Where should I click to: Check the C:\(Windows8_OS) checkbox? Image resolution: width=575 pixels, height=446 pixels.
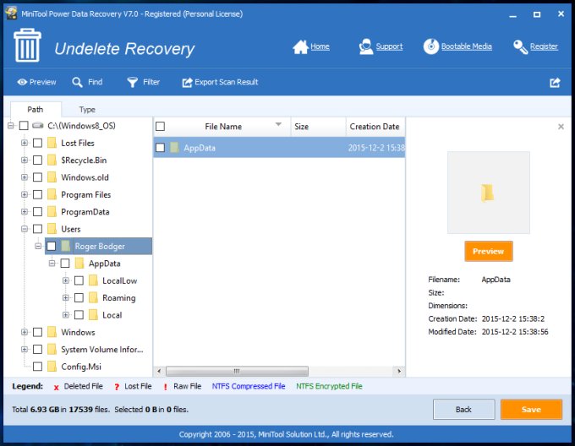(x=24, y=126)
